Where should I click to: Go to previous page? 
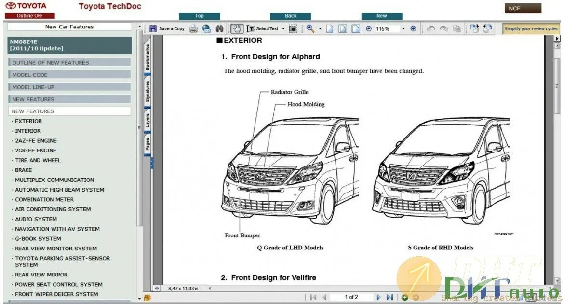point(324,297)
